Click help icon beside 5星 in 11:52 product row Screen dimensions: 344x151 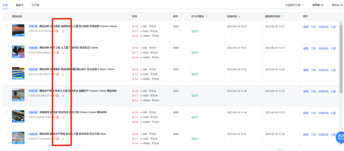point(63,74)
